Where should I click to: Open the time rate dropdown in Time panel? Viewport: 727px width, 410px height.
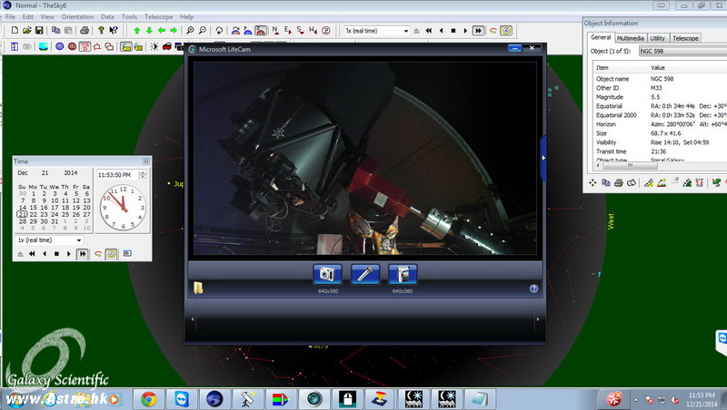pos(79,240)
